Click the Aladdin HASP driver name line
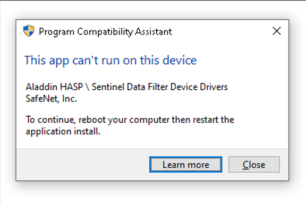The height and width of the screenshot is (204, 306). [126, 87]
